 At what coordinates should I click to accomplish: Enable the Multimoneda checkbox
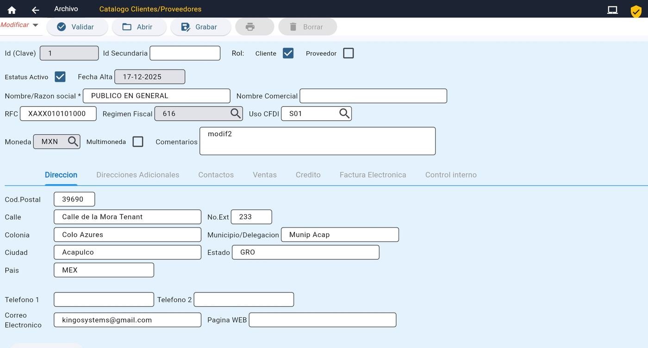pos(138,142)
